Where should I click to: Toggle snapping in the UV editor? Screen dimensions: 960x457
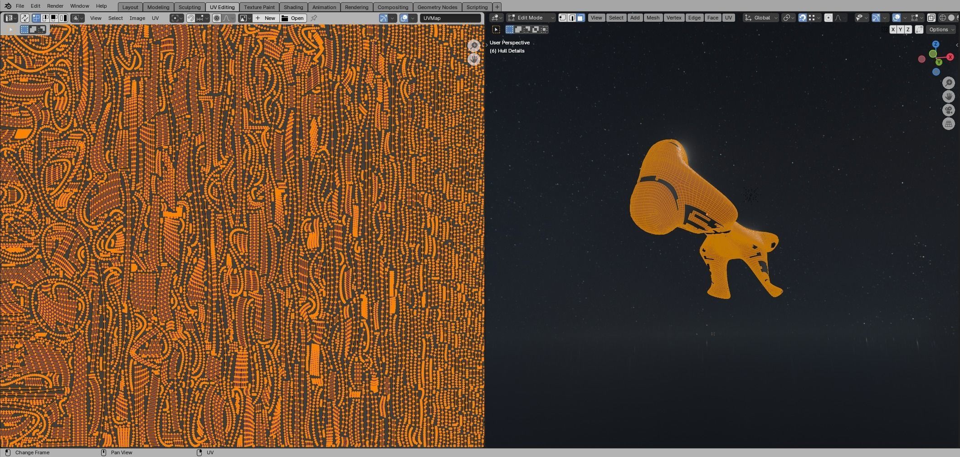pyautogui.click(x=191, y=18)
